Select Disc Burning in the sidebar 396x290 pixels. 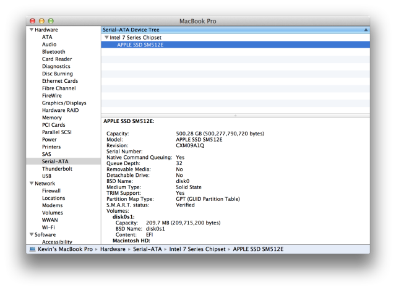tap(58, 74)
